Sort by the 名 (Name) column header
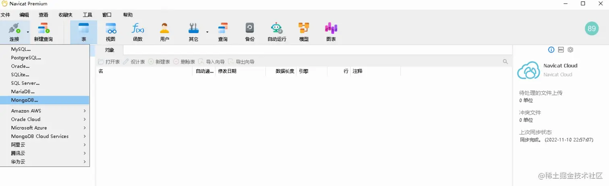This screenshot has height=186, width=609. point(145,71)
